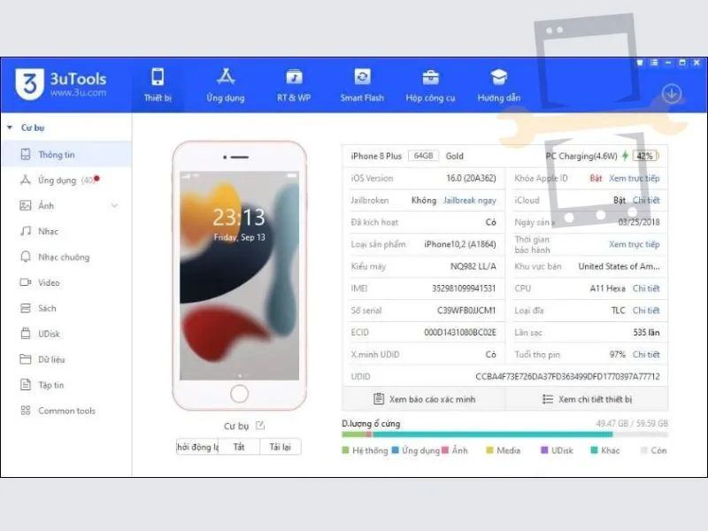Click Chi tiết for iCloud

[646, 200]
